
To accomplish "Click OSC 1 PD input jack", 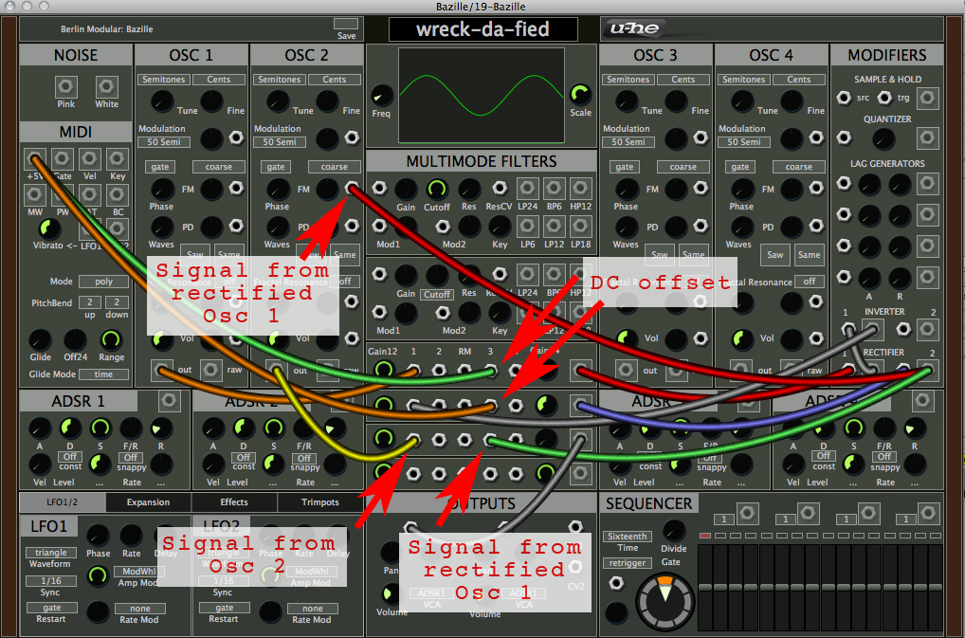I will (236, 227).
